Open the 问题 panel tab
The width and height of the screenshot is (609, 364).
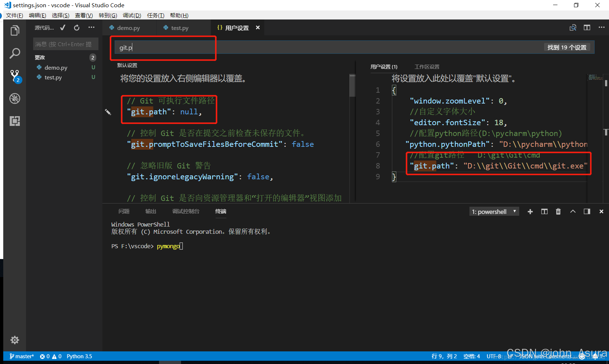(x=124, y=211)
